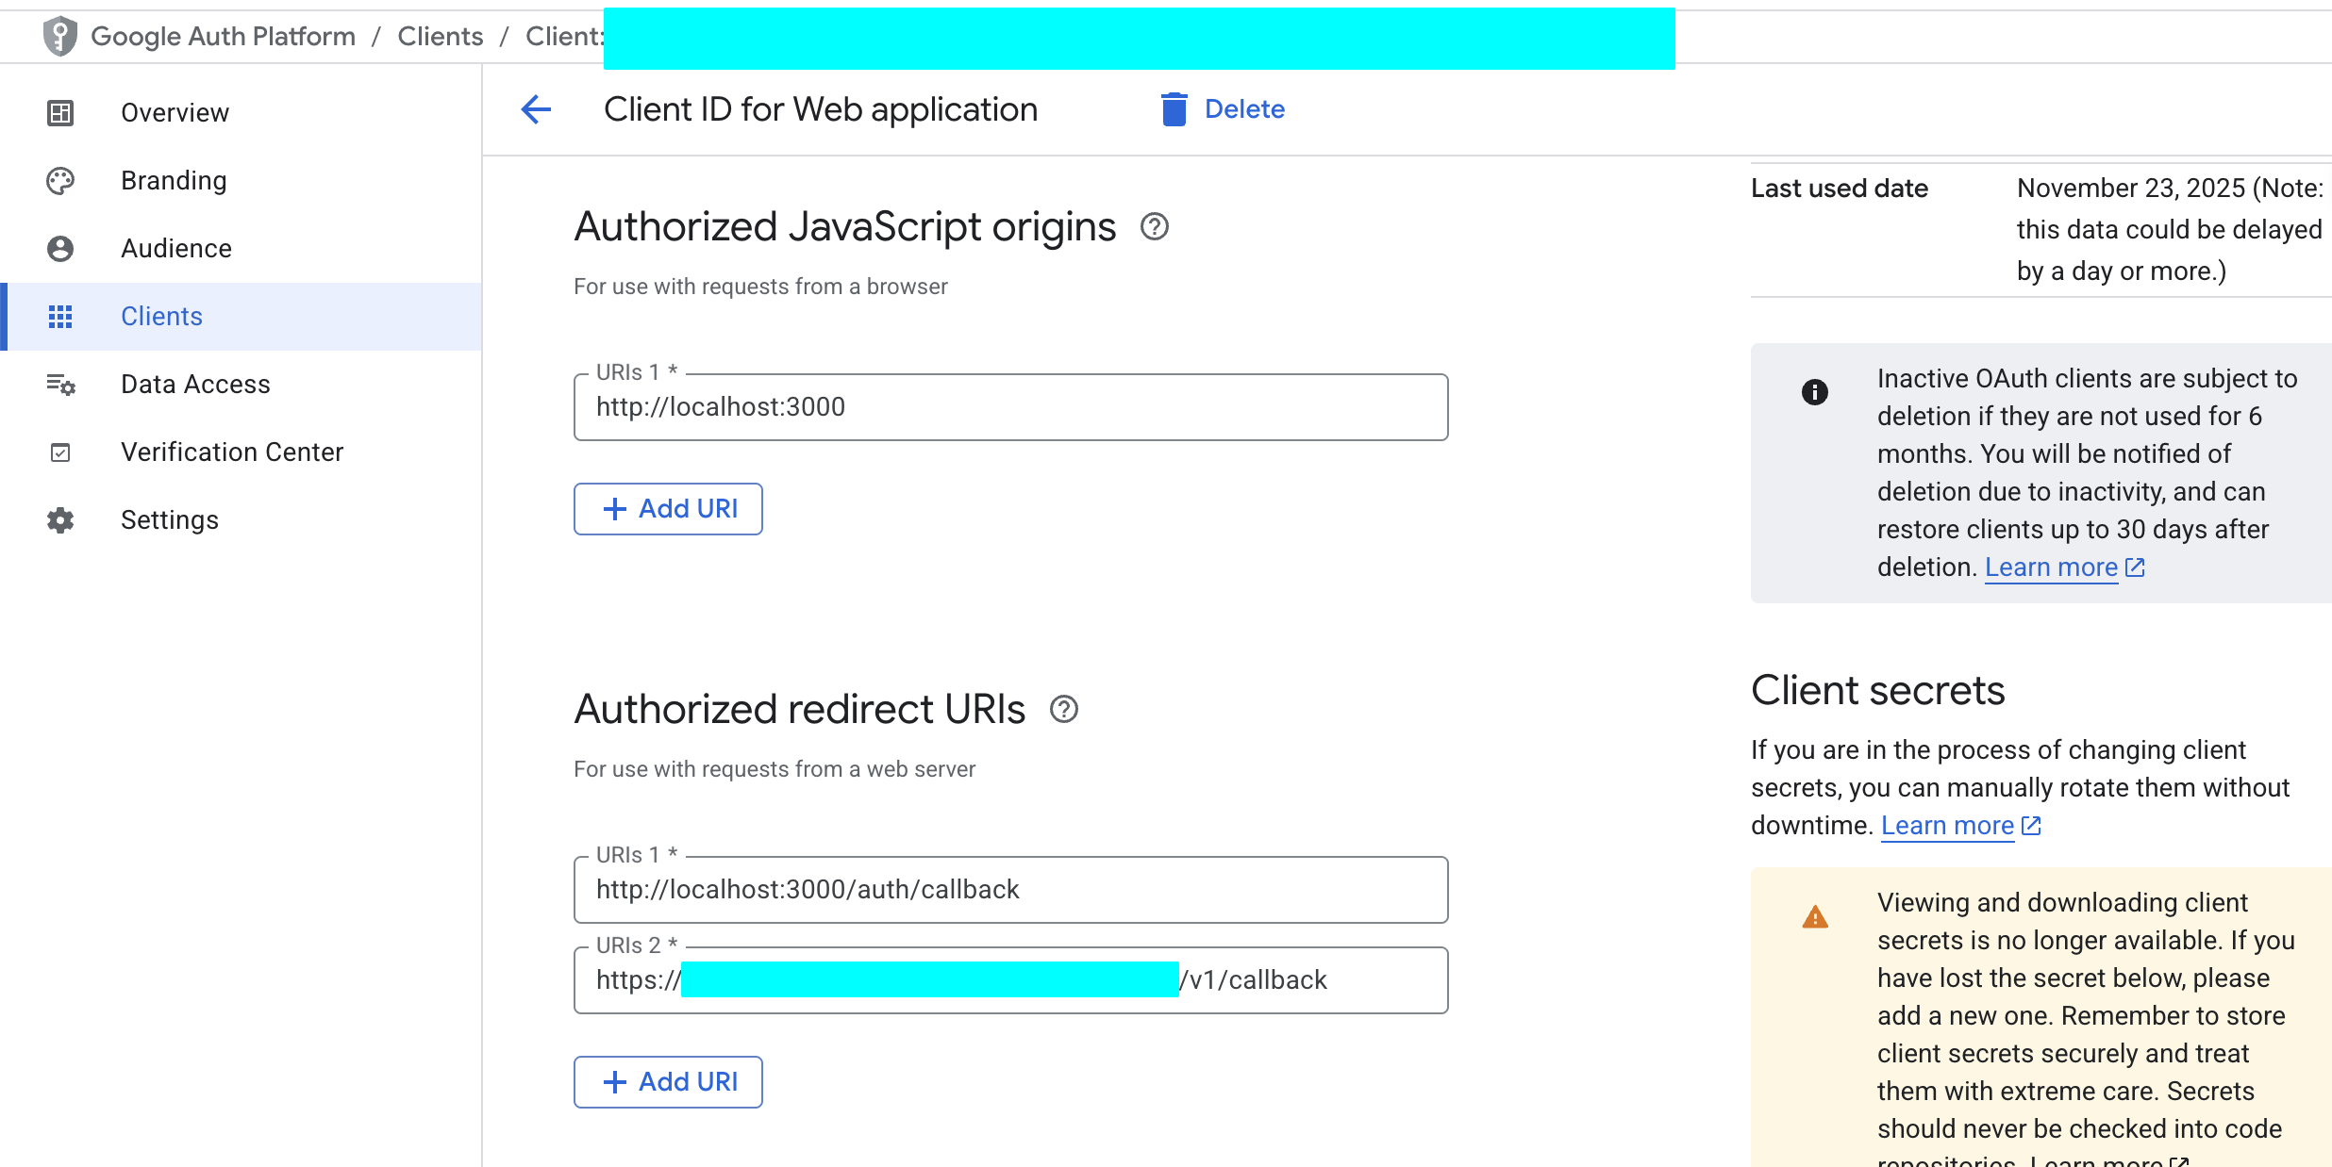
Task: Click the Google Auth Platform shield logo
Action: 60,36
